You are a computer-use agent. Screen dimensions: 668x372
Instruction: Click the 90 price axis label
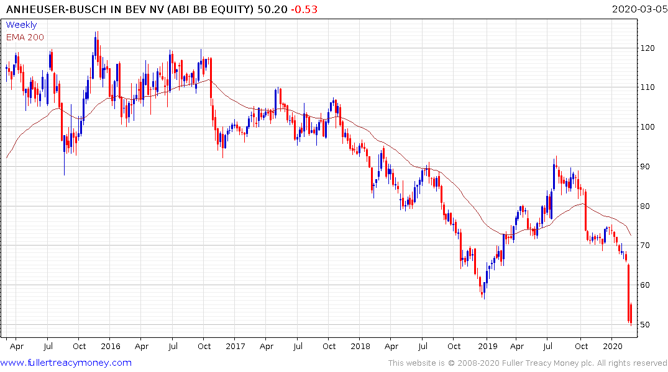[x=645, y=166]
